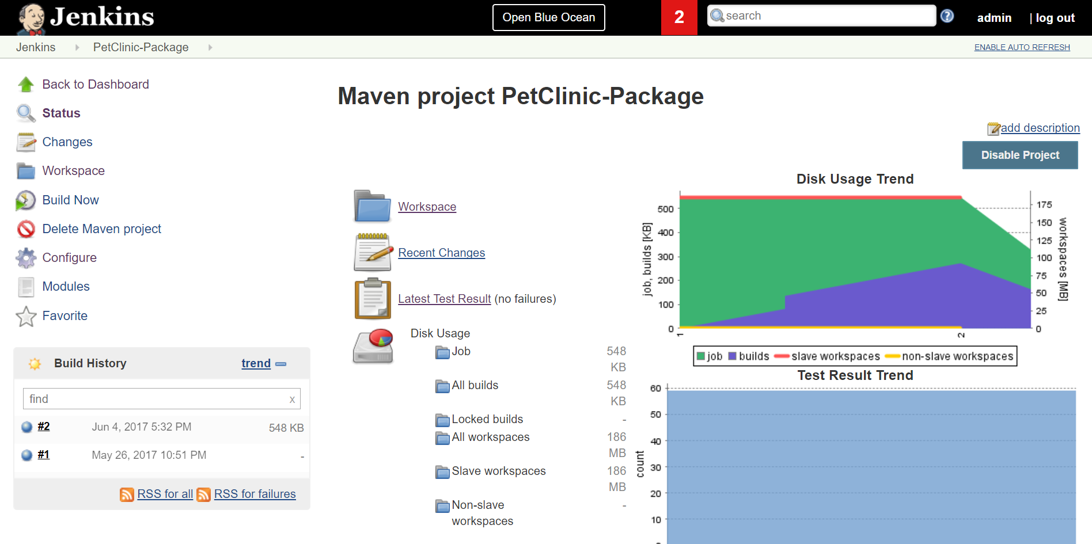Viewport: 1092px width, 544px height.
Task: Open the Latest Test Result link
Action: [445, 299]
